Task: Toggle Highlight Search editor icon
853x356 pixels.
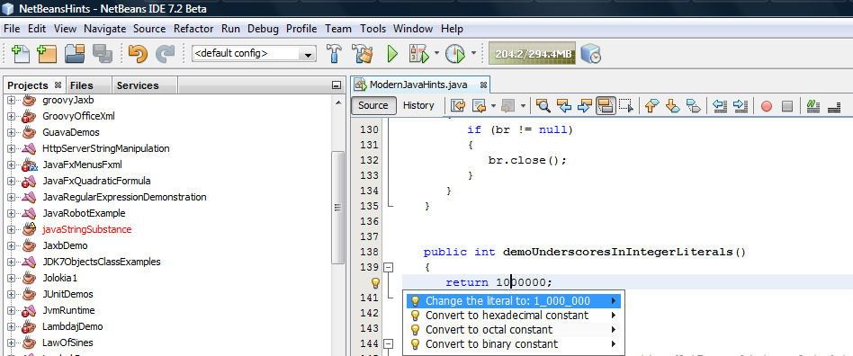Action: coord(606,106)
